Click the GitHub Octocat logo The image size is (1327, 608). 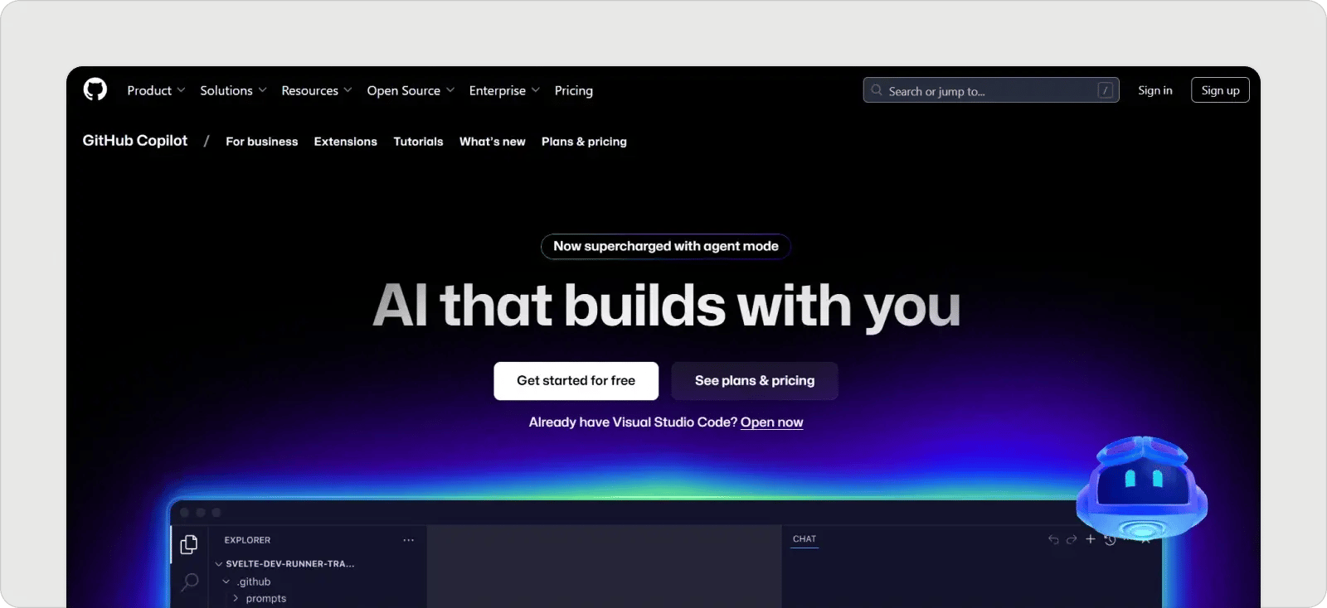pos(95,89)
